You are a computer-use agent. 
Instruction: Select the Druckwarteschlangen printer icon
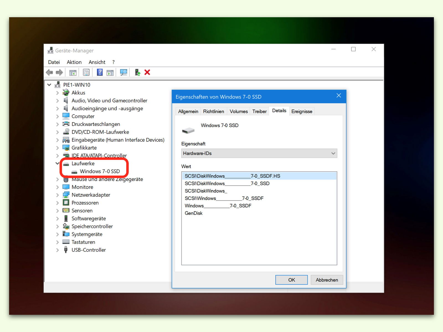(66, 124)
